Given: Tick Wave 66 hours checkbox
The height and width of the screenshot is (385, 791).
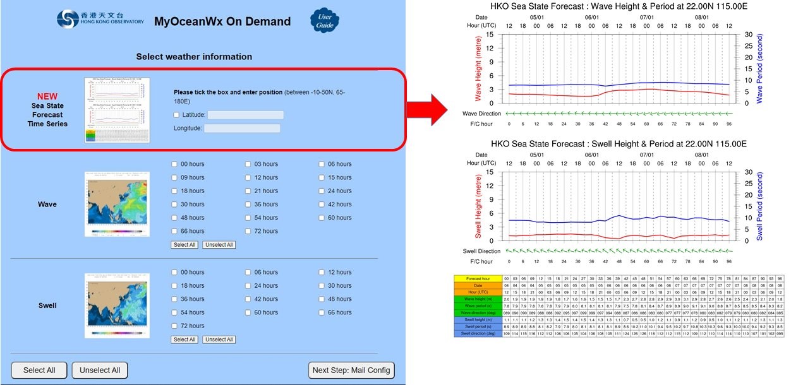Looking at the screenshot, I should click(175, 231).
